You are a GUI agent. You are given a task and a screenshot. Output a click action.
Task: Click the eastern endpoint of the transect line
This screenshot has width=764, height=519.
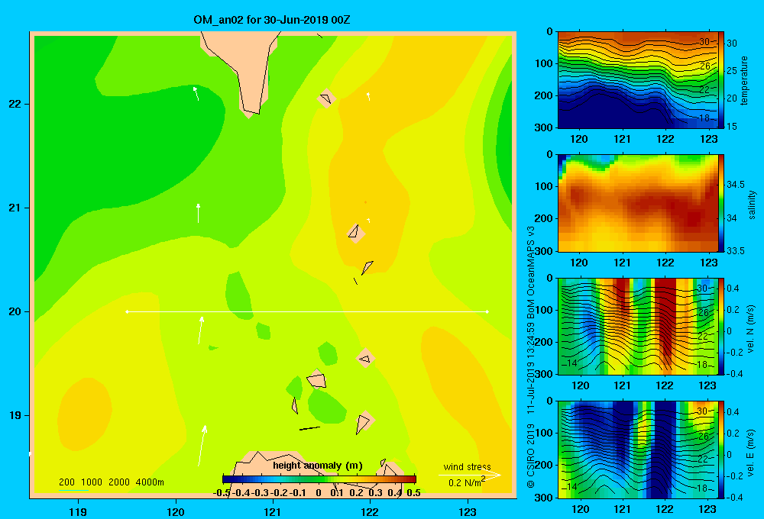[x=487, y=311]
